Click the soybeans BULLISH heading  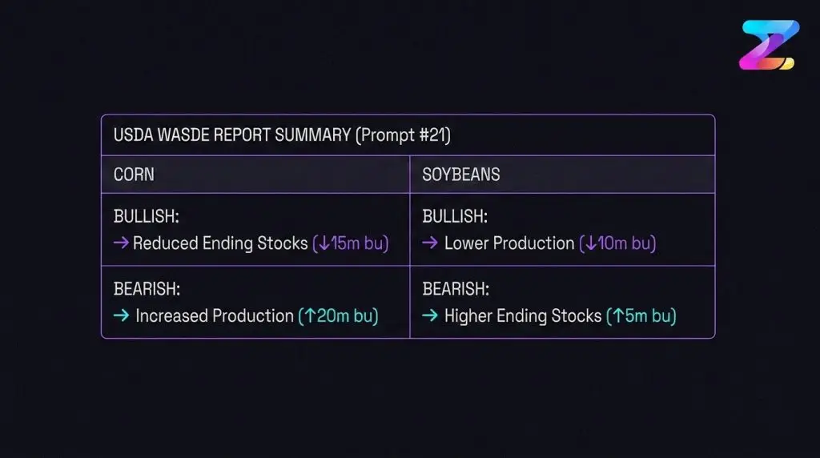[455, 216]
